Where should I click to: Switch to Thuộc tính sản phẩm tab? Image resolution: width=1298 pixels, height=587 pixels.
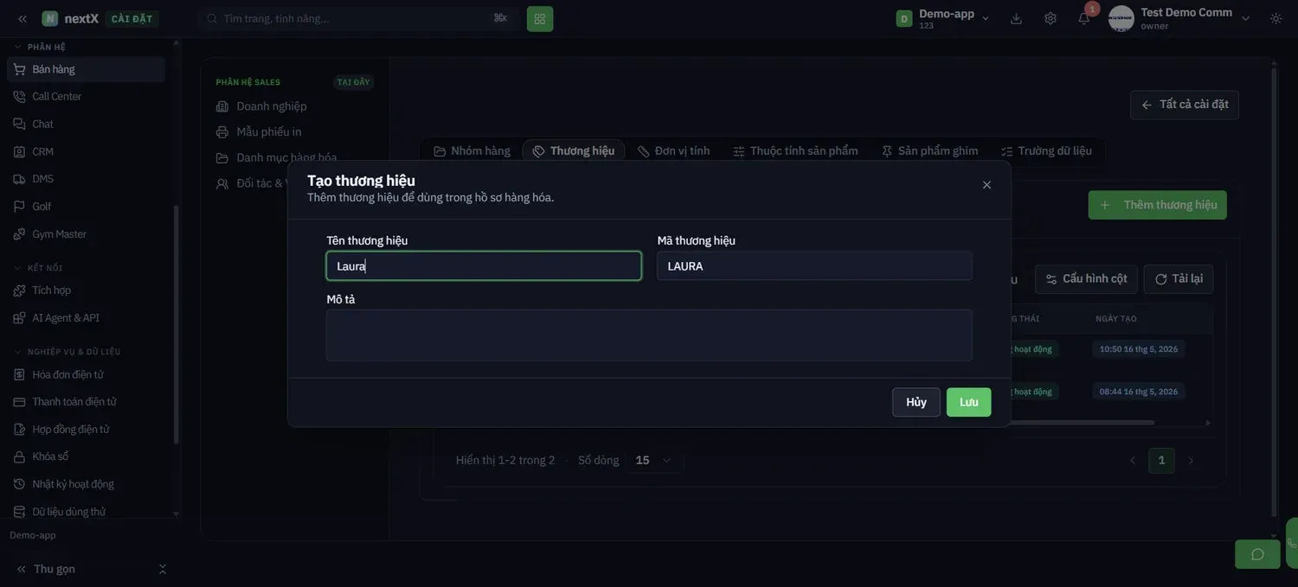tap(795, 151)
